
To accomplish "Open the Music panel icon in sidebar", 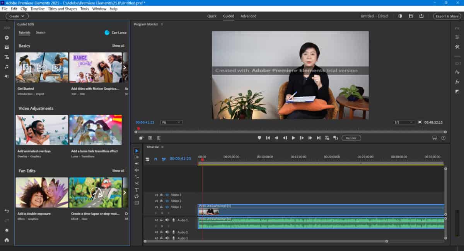I will pyautogui.click(x=7, y=66).
